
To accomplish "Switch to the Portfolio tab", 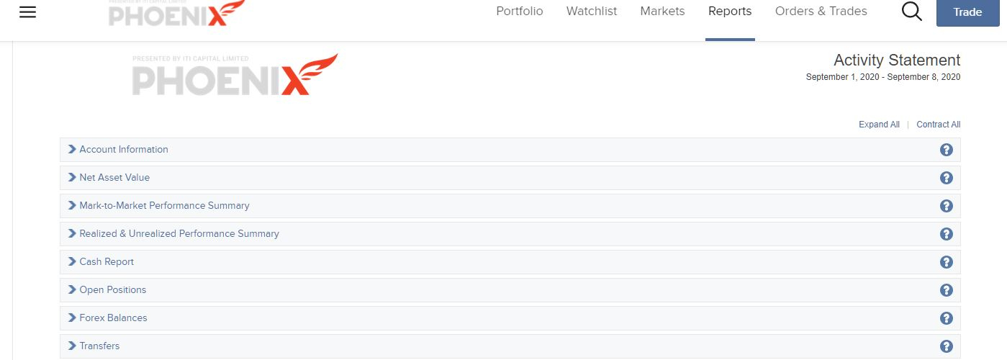I will point(520,12).
